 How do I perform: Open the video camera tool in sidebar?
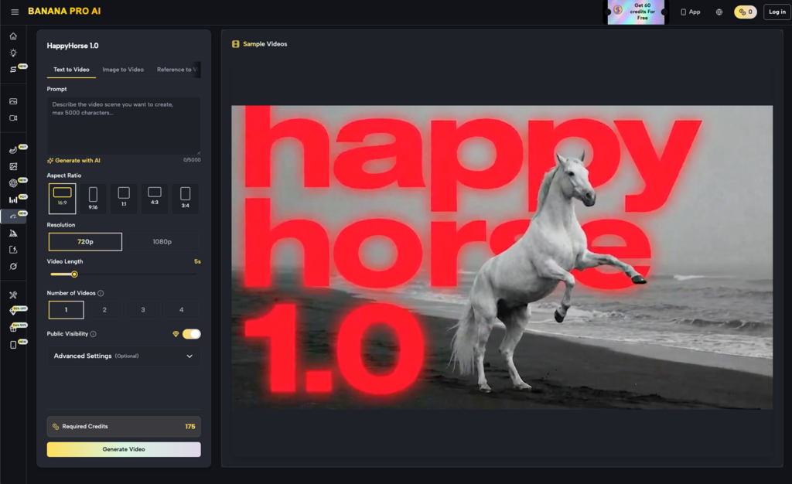click(13, 118)
